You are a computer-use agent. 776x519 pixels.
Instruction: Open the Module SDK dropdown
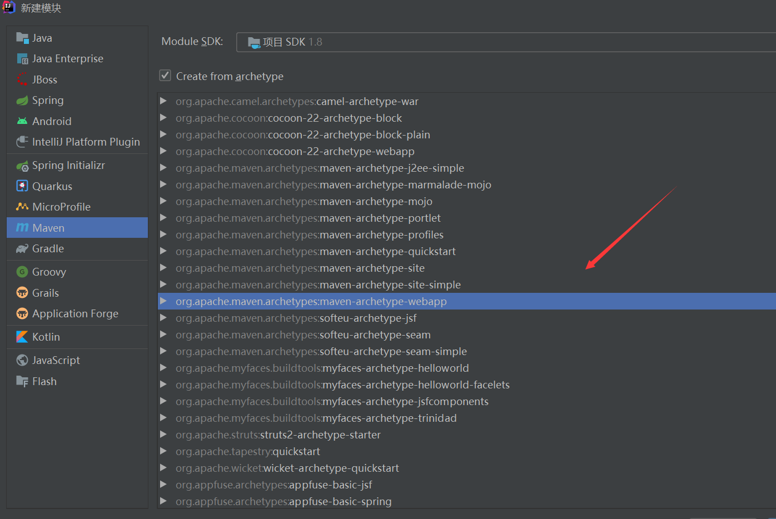(x=506, y=41)
